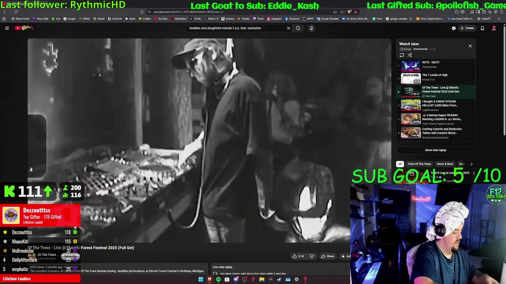Click the YouTube search input field
Image resolution: width=506 pixels, height=284 pixels.
236,28
